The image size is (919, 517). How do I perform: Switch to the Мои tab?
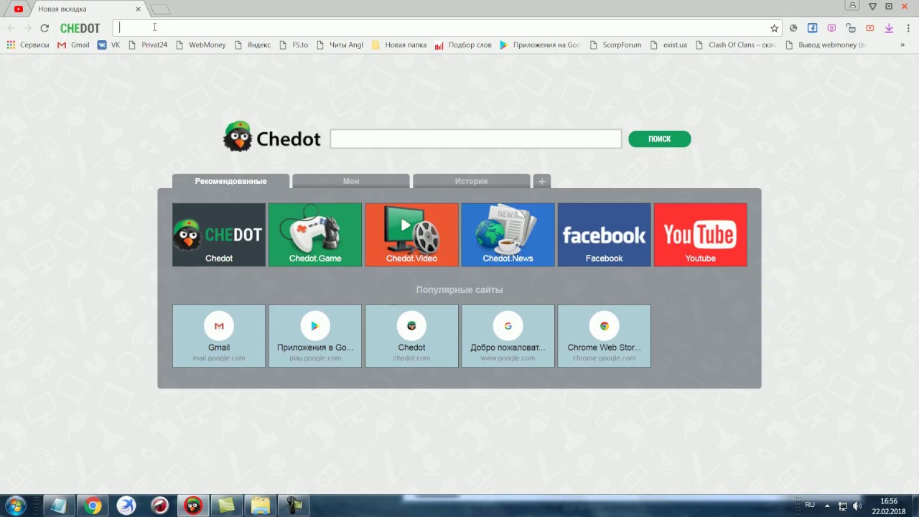pyautogui.click(x=351, y=181)
